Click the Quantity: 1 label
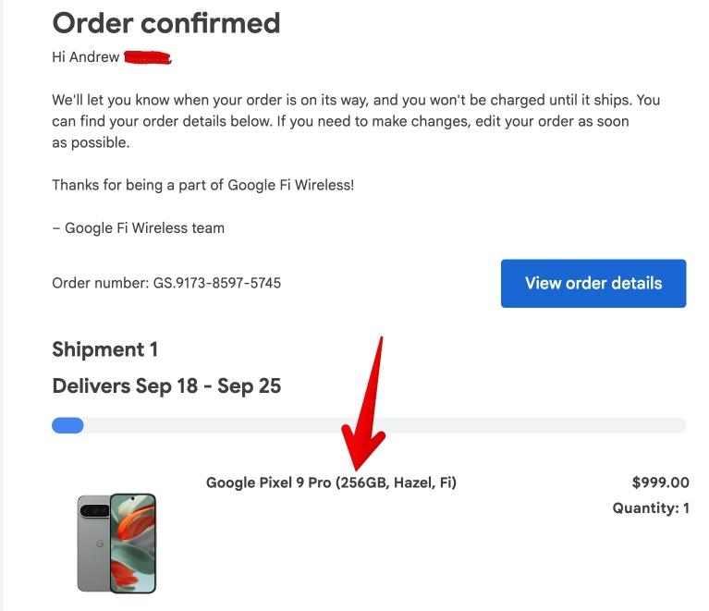Screen dimensions: 709x611 tap(651, 507)
